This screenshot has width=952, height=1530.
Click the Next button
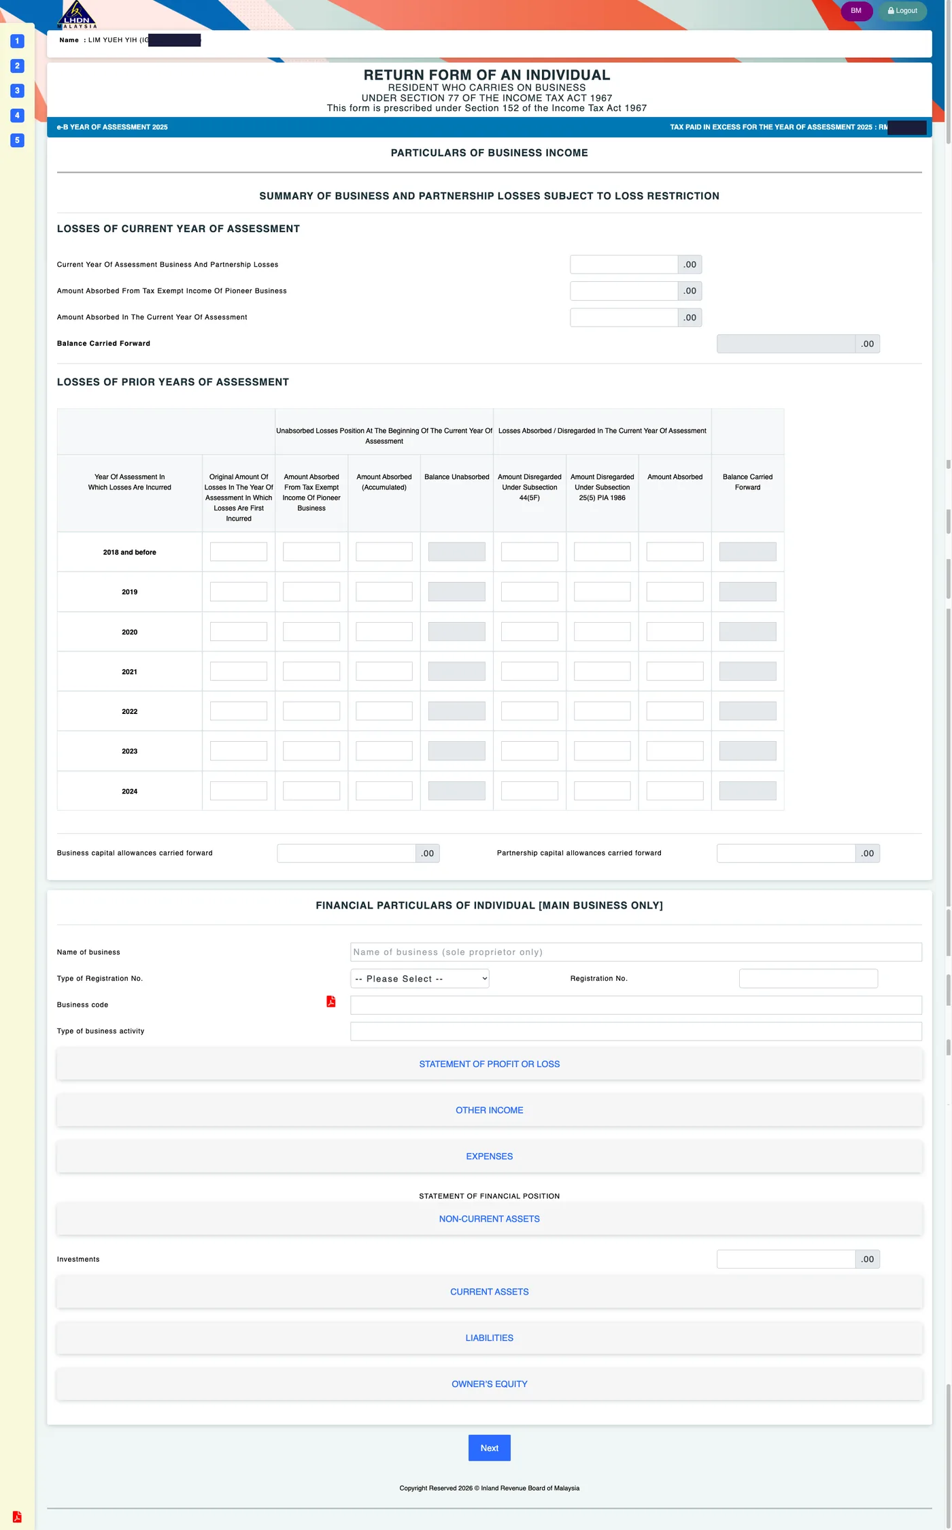coord(489,1448)
